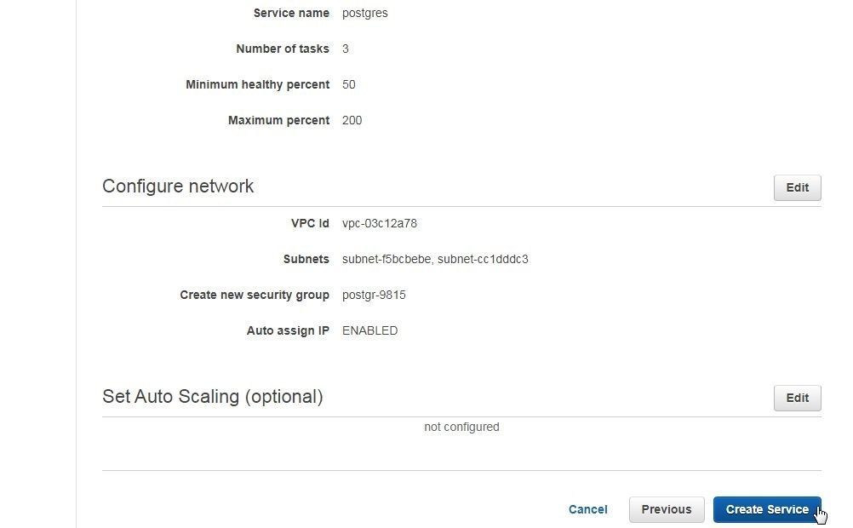
Task: Cancel the service creation
Action: (587, 509)
